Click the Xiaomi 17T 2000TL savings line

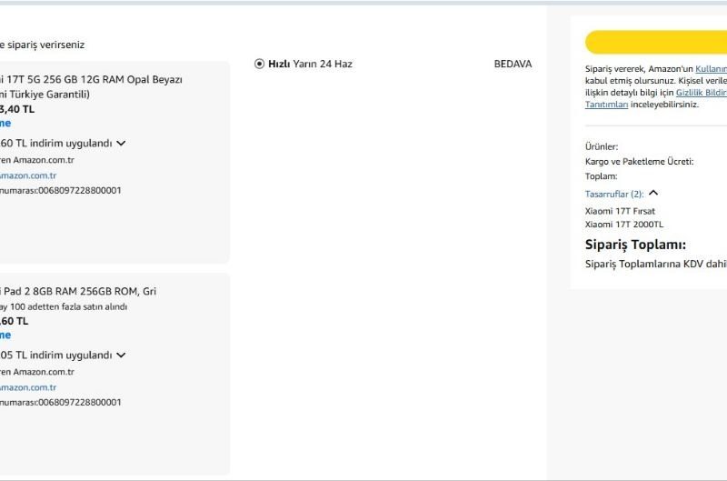624,225
